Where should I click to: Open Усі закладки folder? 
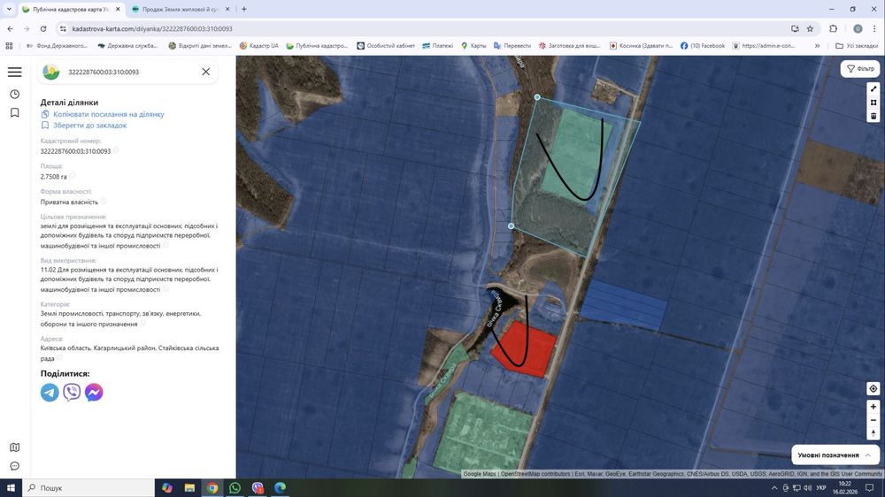[x=857, y=46]
